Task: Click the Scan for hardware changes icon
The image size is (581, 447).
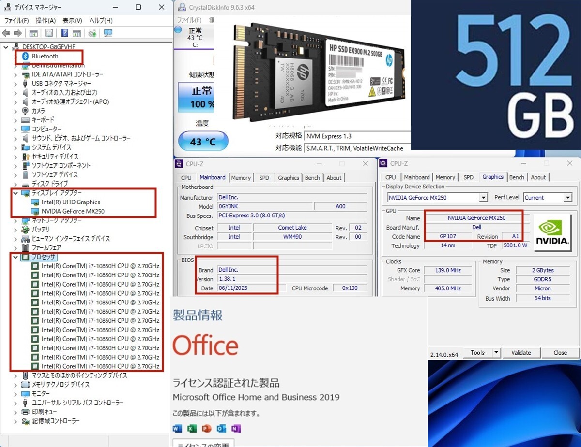Action: coord(108,33)
